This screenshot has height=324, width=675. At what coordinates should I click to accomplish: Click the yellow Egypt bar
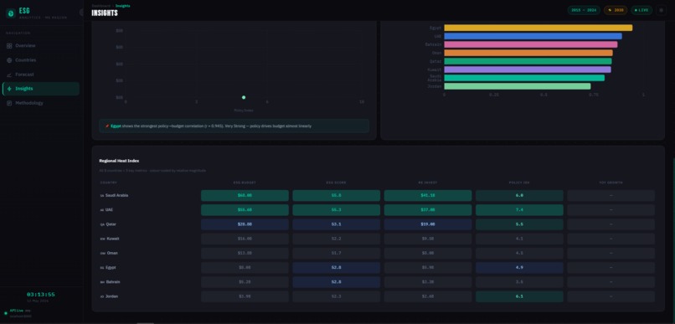[538, 28]
